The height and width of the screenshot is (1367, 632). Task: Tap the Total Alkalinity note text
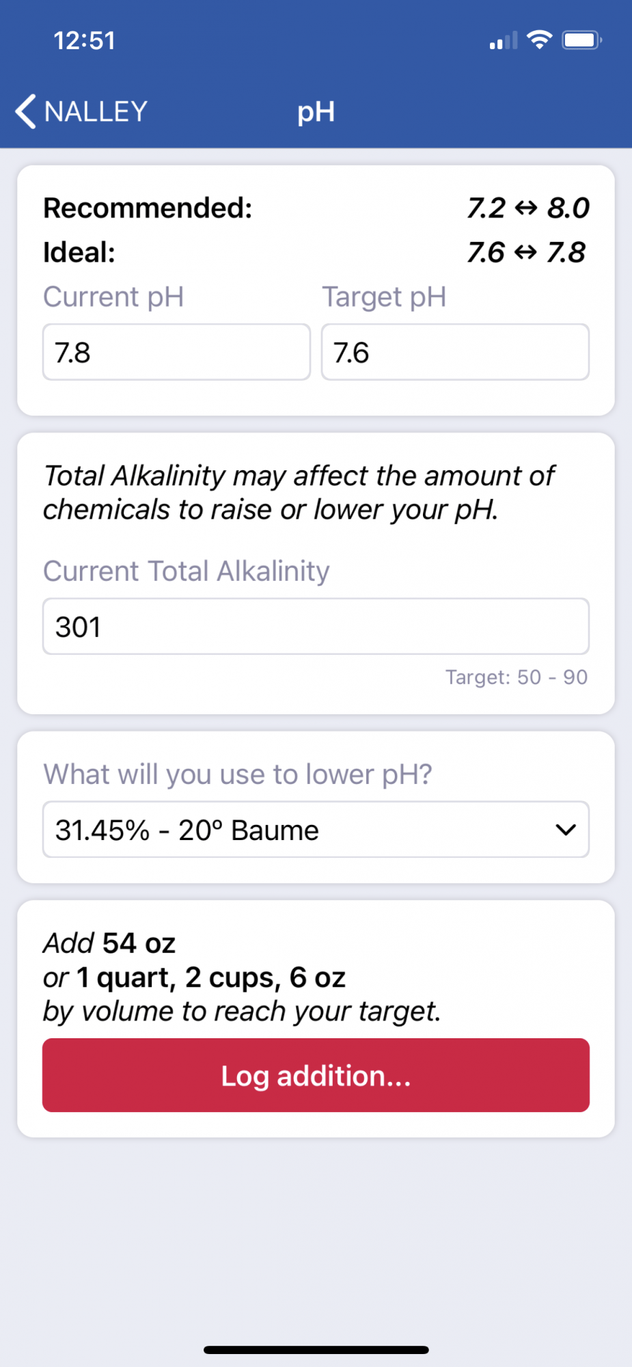[x=299, y=493]
